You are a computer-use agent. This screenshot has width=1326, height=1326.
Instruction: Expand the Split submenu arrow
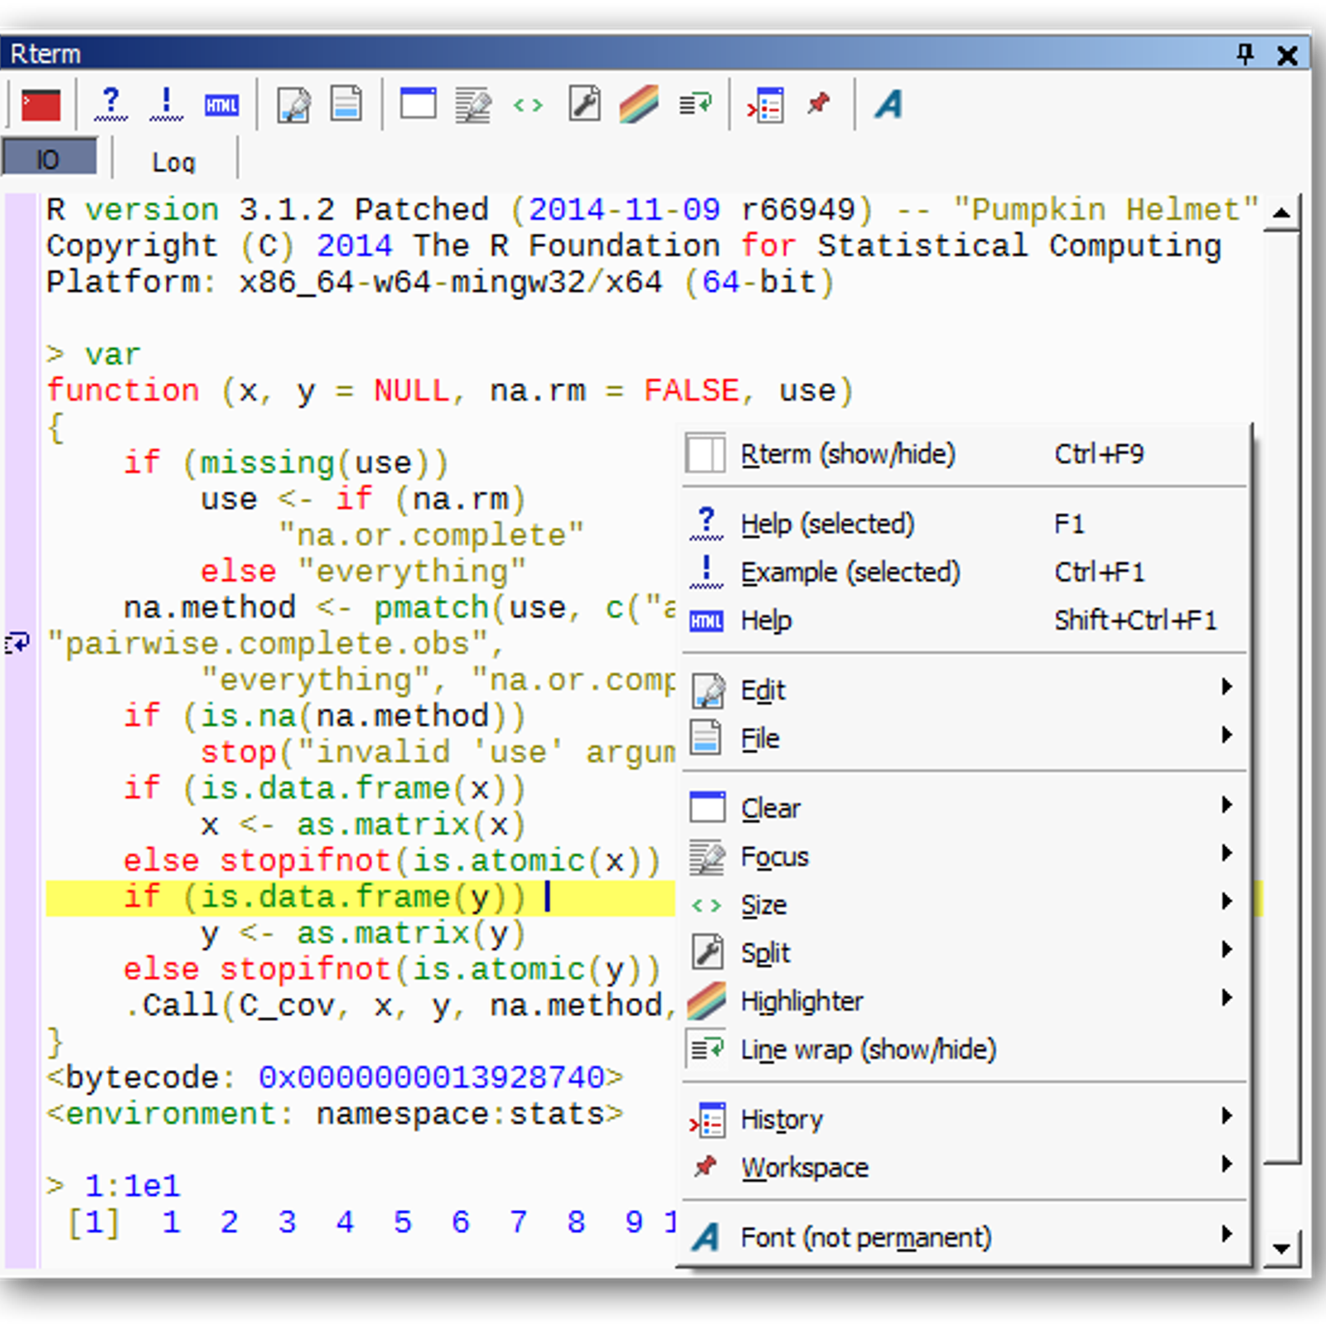[1227, 949]
